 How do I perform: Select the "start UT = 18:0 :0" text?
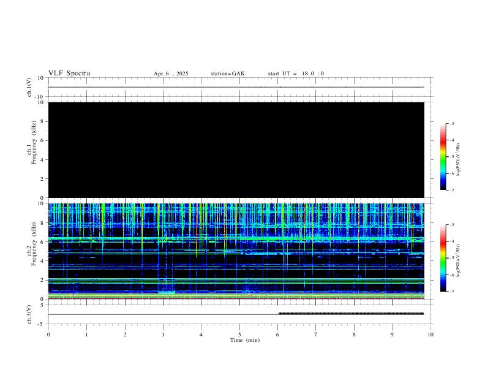coord(296,74)
